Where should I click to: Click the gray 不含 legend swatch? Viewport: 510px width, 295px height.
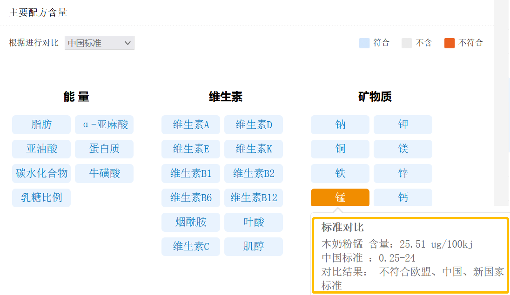[407, 43]
